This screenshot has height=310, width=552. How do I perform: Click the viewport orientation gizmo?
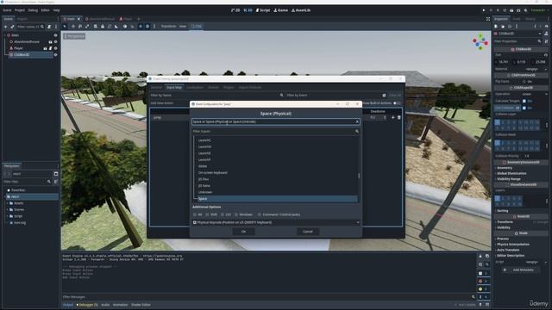tap(480, 42)
